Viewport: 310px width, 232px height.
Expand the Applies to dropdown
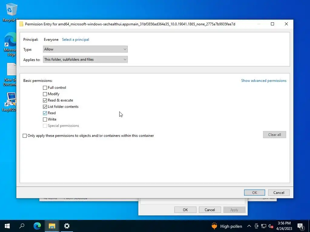pyautogui.click(x=85, y=60)
